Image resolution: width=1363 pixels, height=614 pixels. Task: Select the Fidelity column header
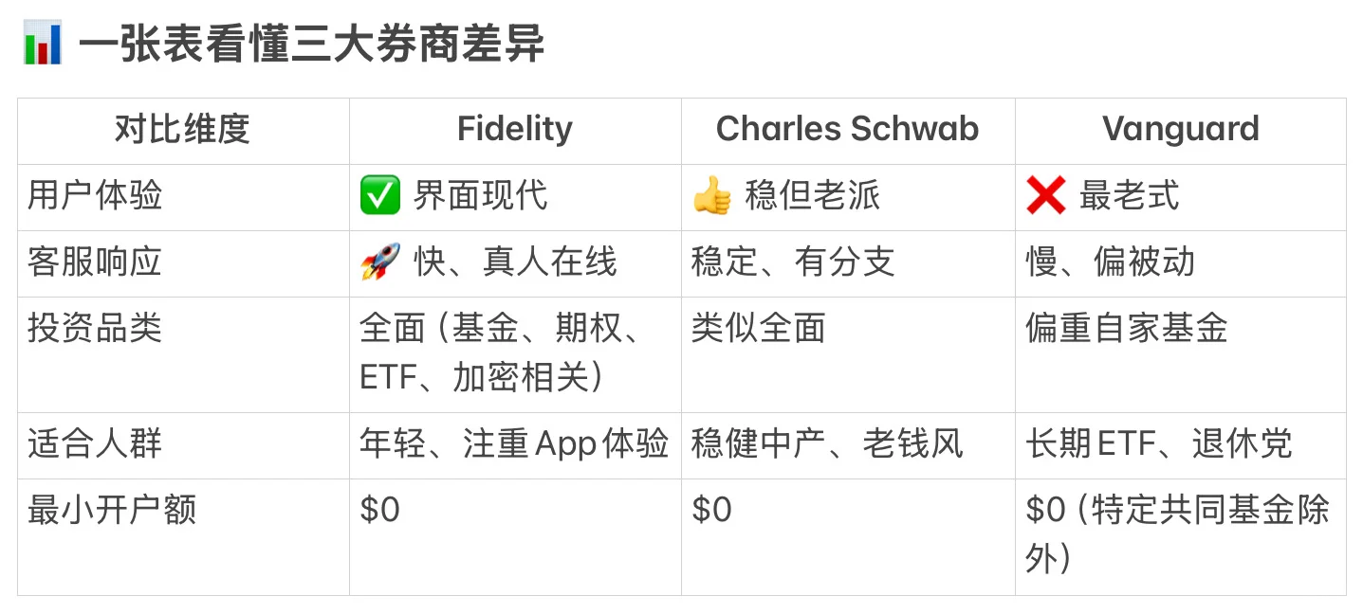coord(514,130)
